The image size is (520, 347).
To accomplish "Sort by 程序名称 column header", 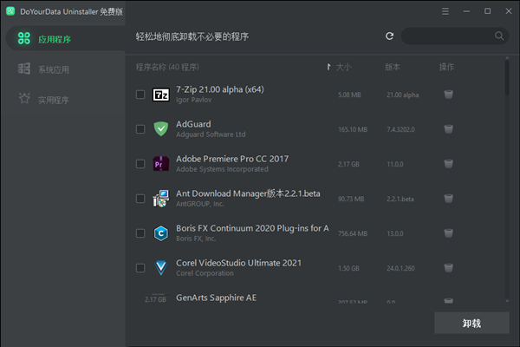I will (x=167, y=67).
